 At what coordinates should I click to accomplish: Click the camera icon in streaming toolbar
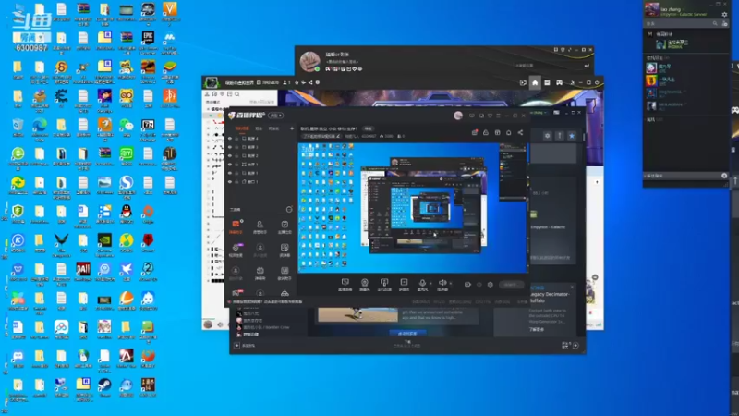[x=365, y=283]
